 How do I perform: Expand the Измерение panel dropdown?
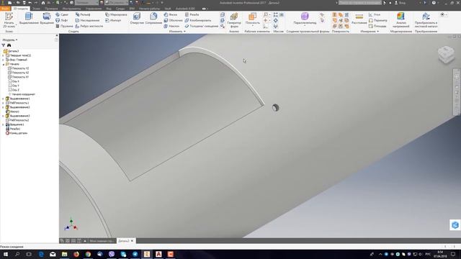click(x=370, y=32)
